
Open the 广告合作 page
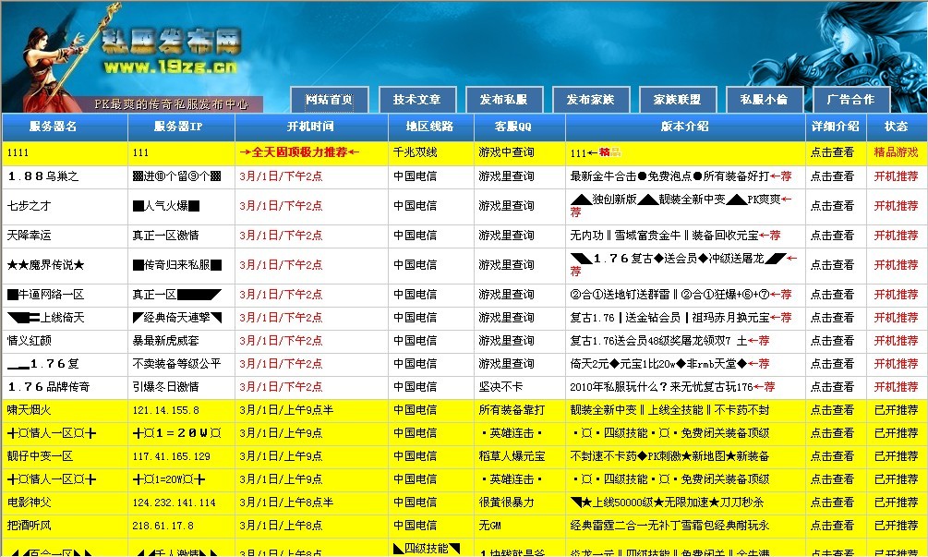point(850,99)
